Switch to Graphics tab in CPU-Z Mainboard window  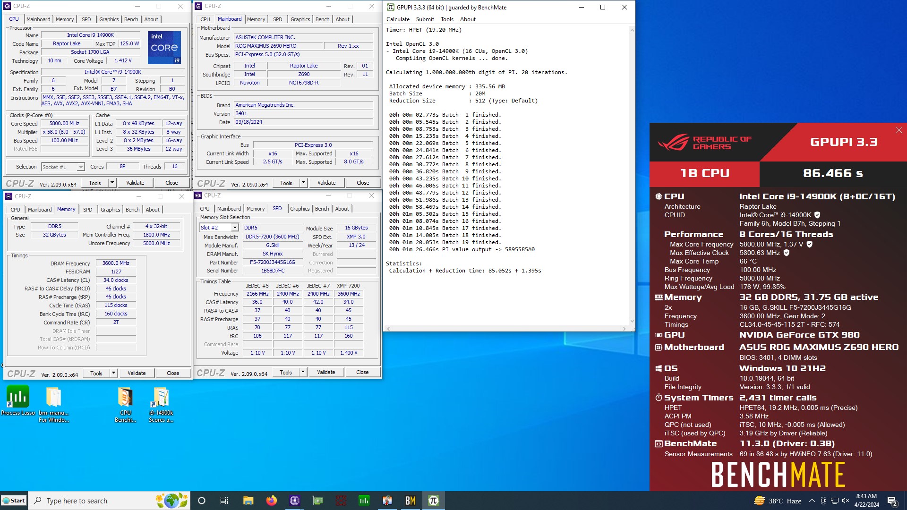(300, 19)
